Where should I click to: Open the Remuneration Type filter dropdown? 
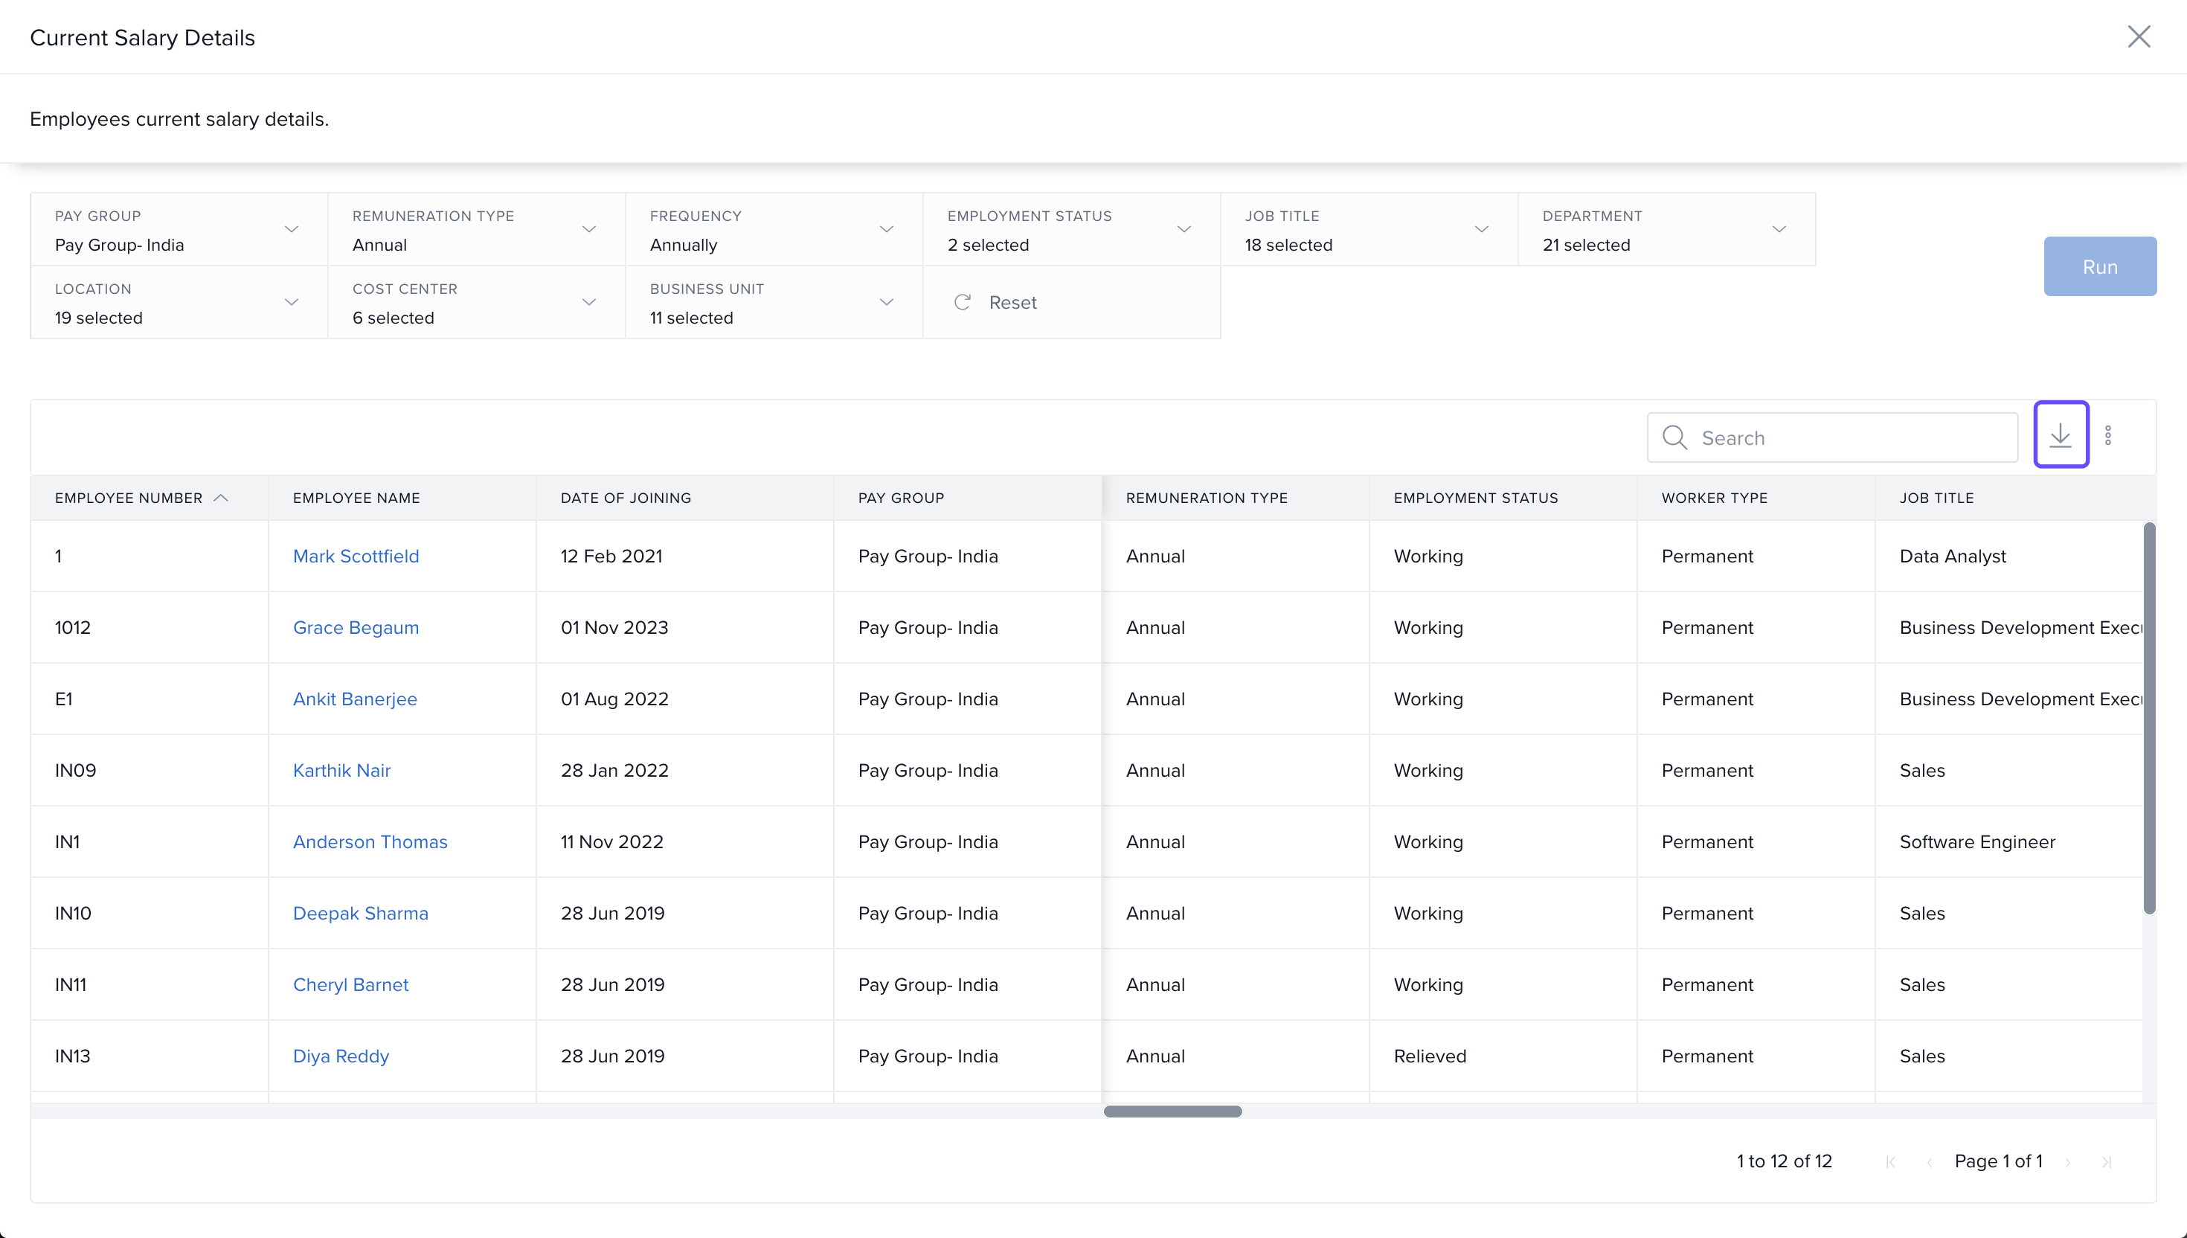point(589,230)
